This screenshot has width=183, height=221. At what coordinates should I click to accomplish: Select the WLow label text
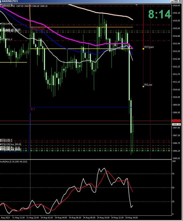148,85
